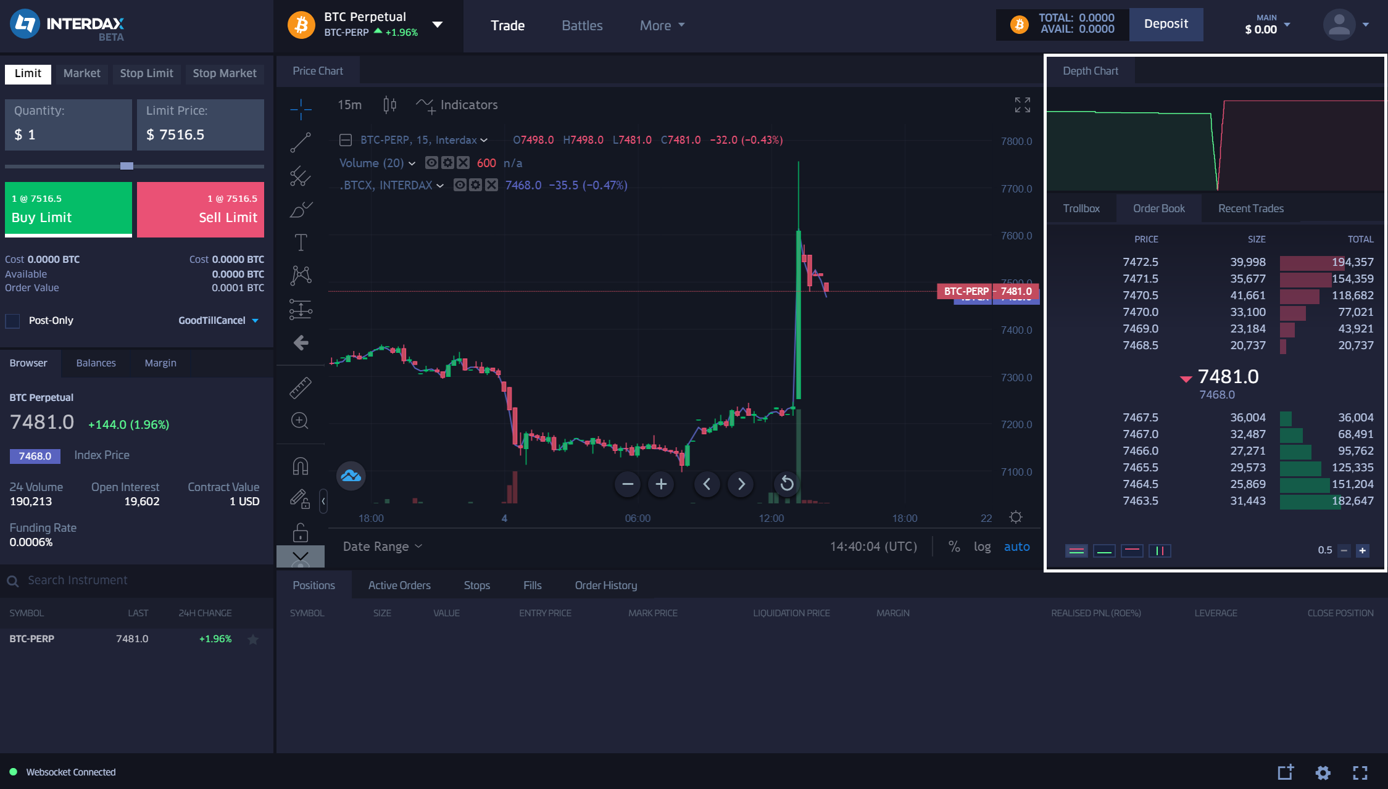Collapse the drawing toolbar side arrow
This screenshot has width=1388, height=789.
pos(323,501)
